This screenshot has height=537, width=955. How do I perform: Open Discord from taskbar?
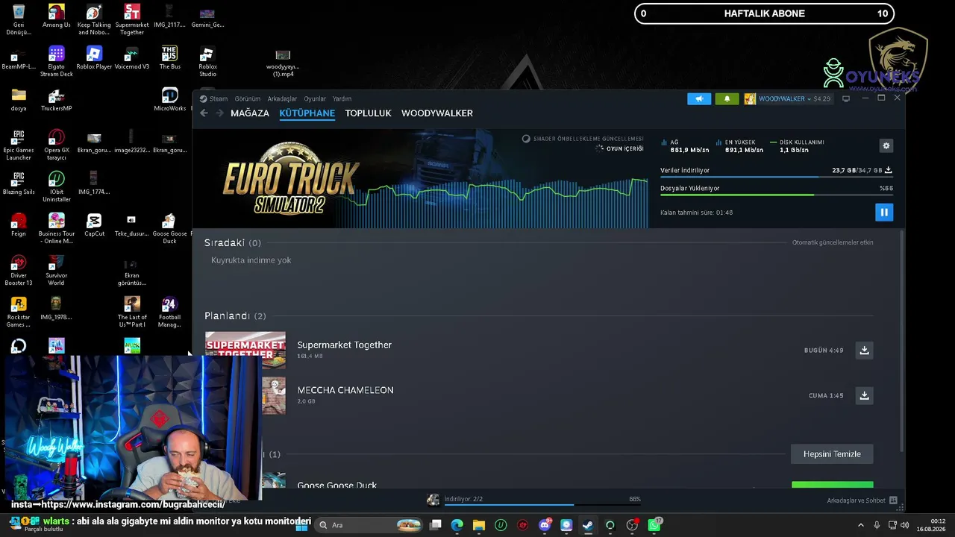(545, 525)
